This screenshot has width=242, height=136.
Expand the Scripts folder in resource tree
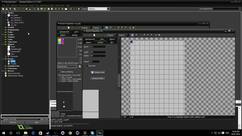pyautogui.click(x=3, y=35)
